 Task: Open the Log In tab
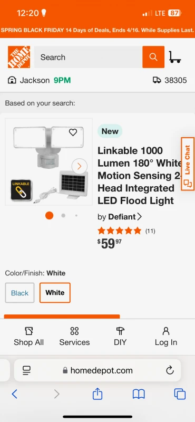[166, 337]
